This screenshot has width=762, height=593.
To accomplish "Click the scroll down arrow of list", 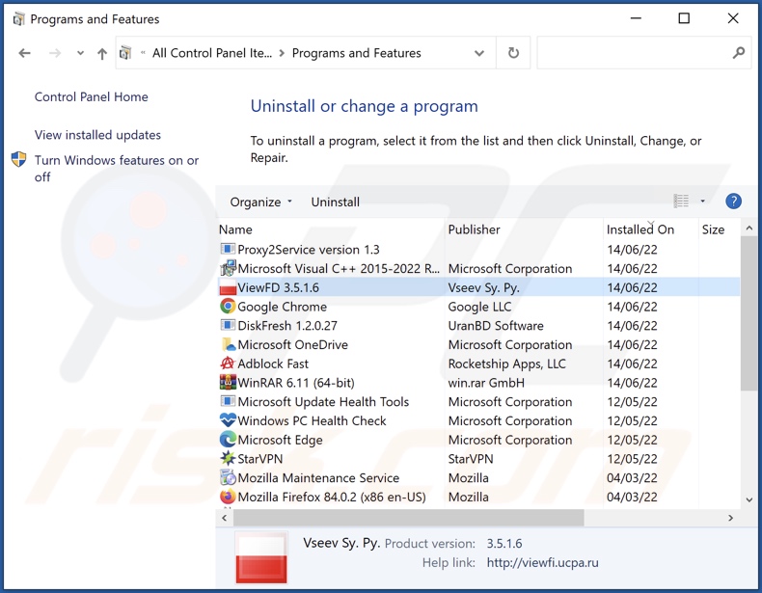I will [x=748, y=499].
